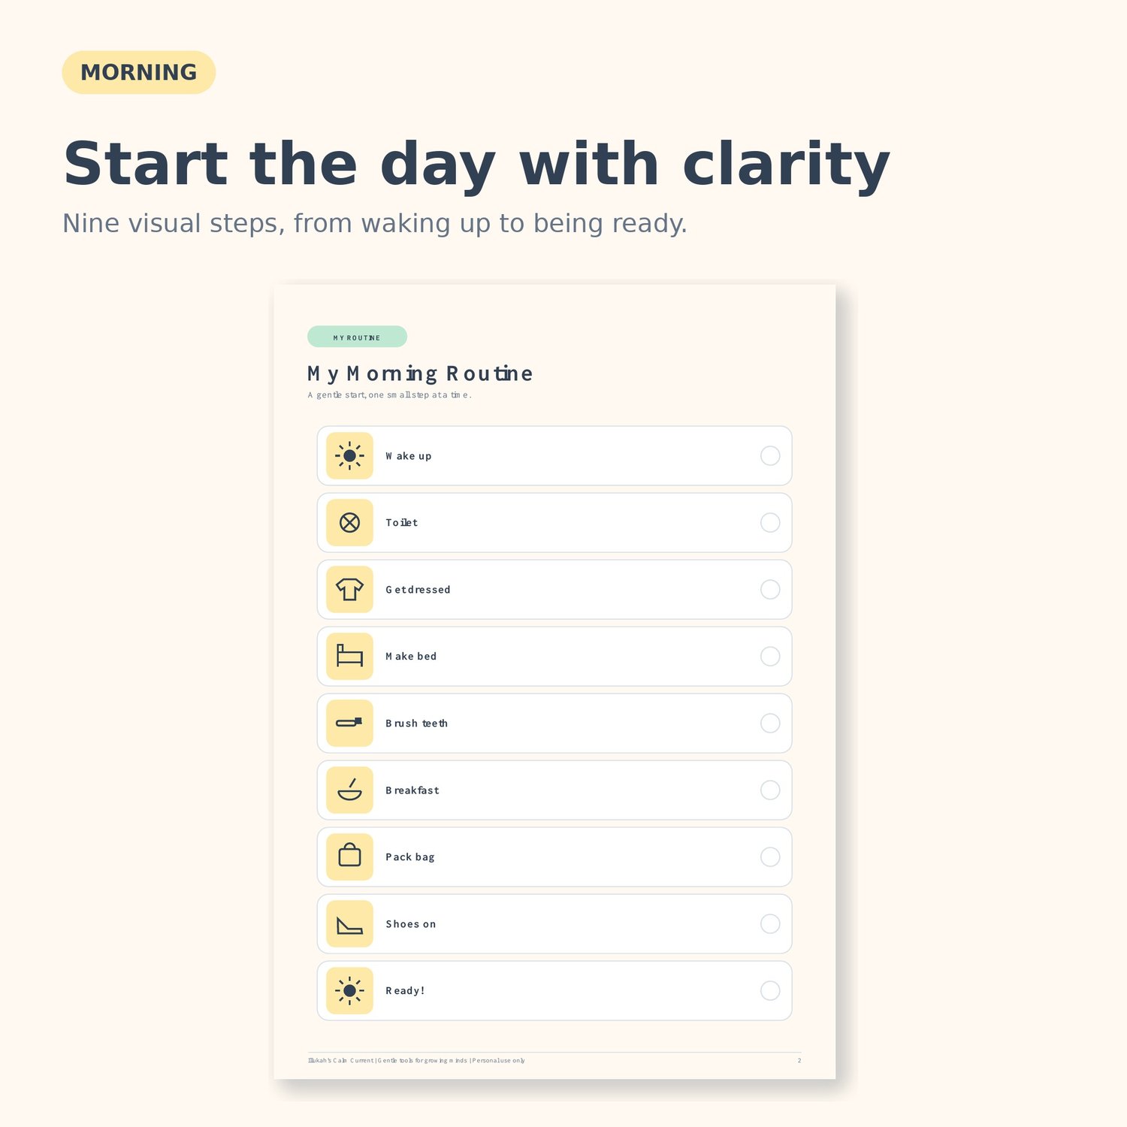Image resolution: width=1127 pixels, height=1127 pixels.
Task: Tick the Brush teeth circle
Action: point(770,723)
